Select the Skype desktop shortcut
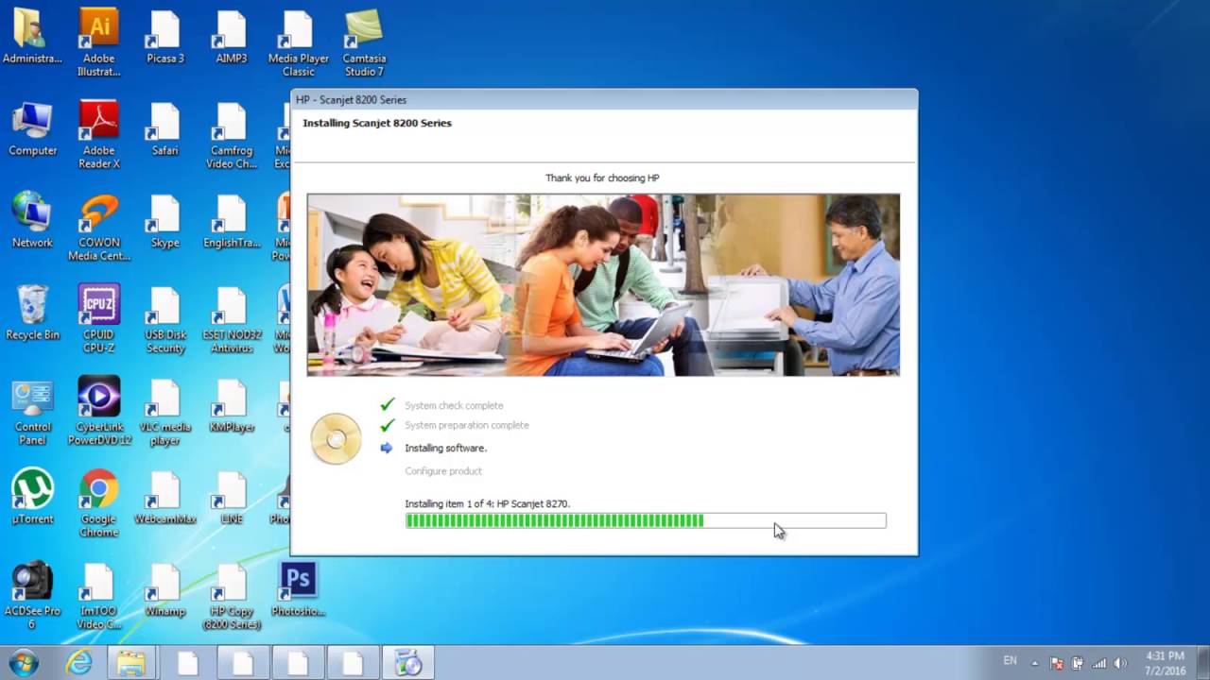This screenshot has height=680, width=1210. click(x=165, y=221)
